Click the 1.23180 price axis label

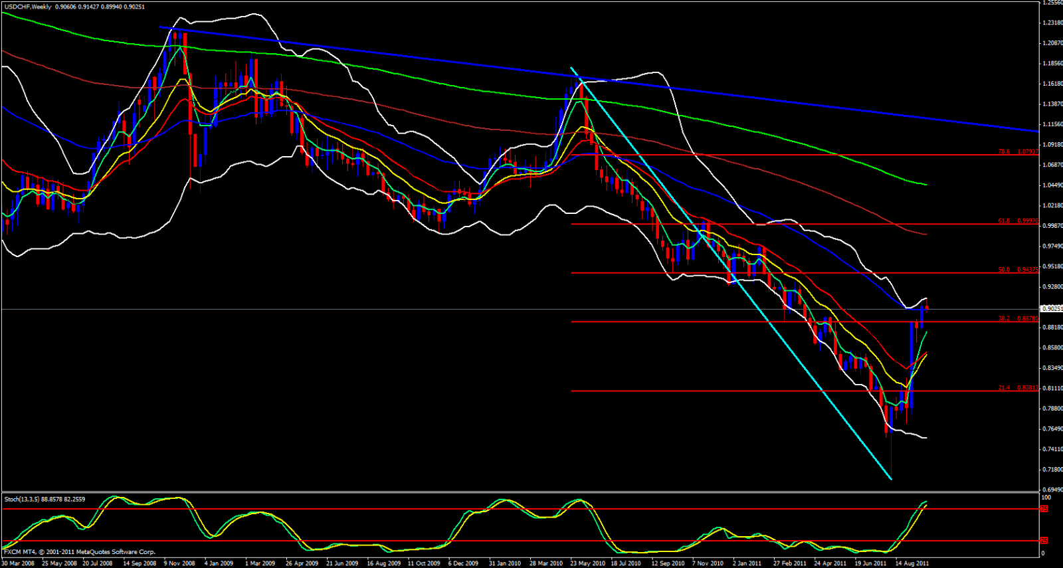coord(1052,23)
